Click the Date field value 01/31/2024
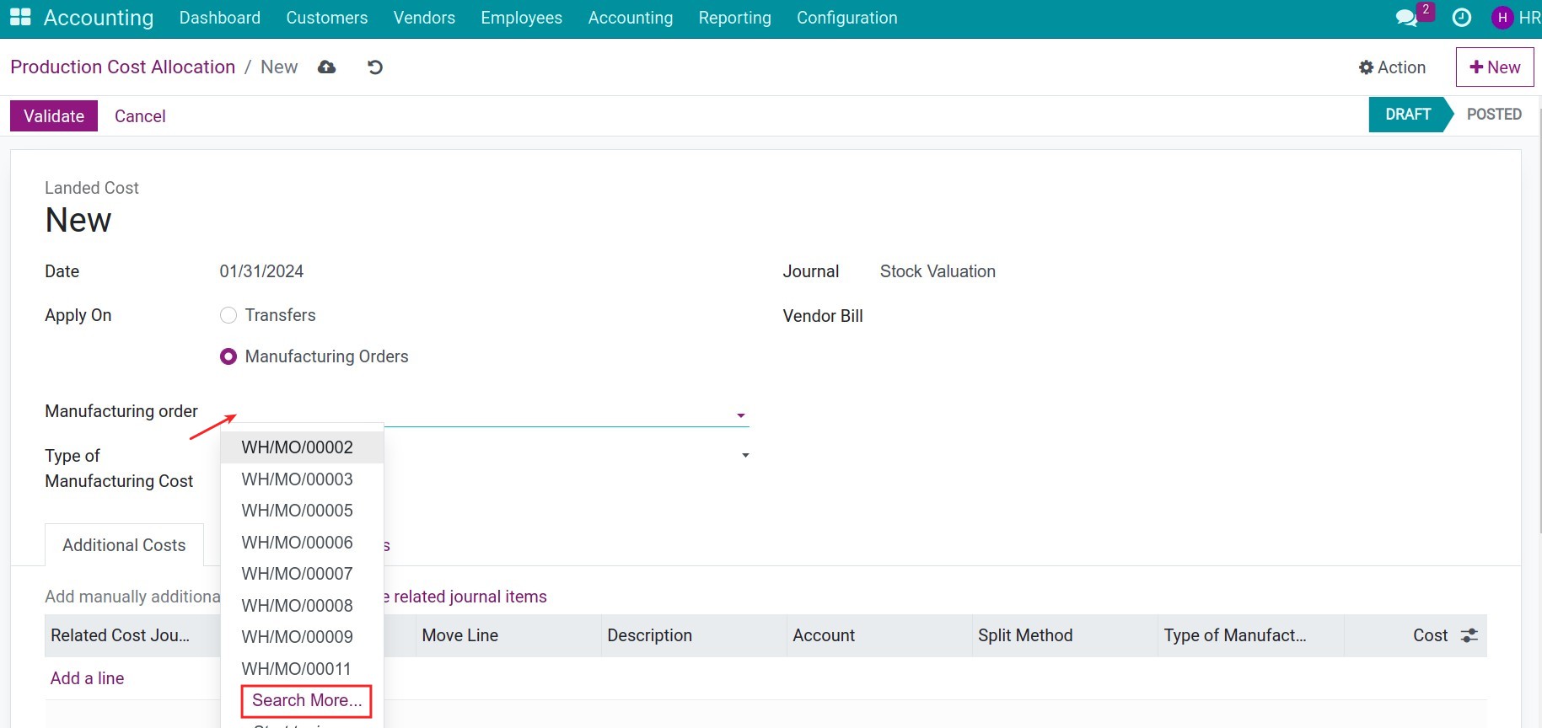The width and height of the screenshot is (1542, 728). (261, 271)
